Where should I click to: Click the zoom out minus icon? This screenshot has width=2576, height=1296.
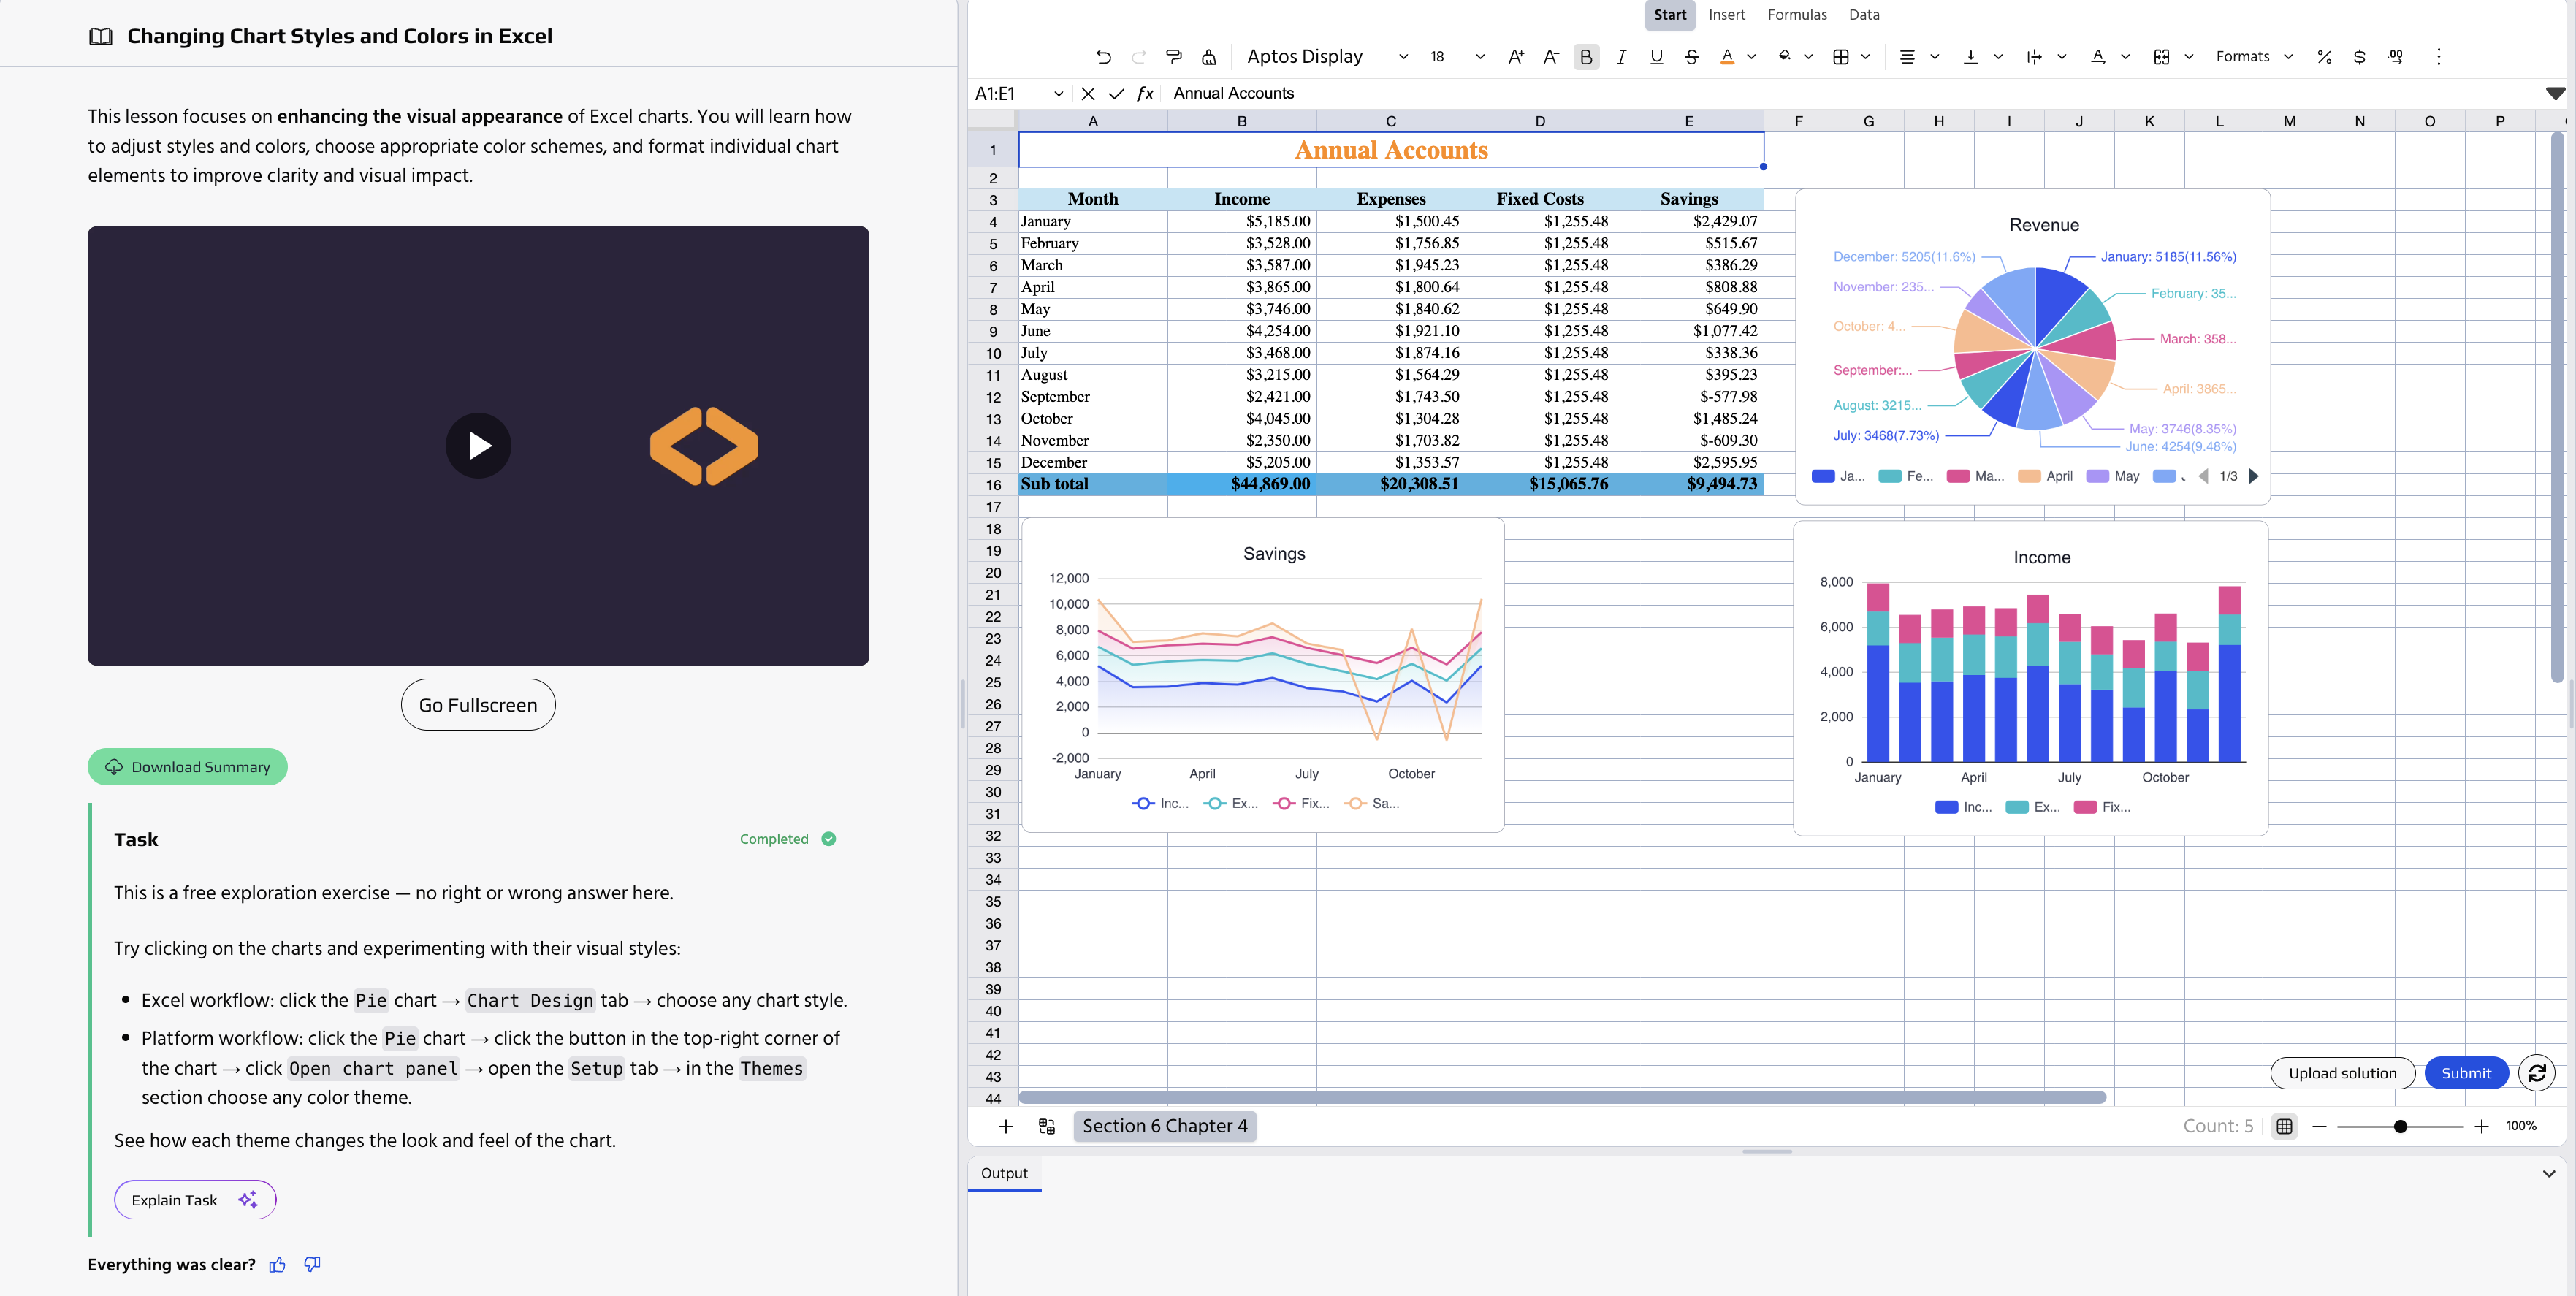(x=2319, y=1127)
